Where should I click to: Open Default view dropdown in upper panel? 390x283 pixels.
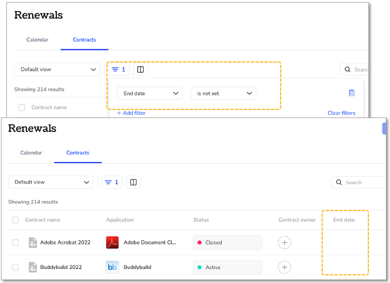[x=57, y=70]
